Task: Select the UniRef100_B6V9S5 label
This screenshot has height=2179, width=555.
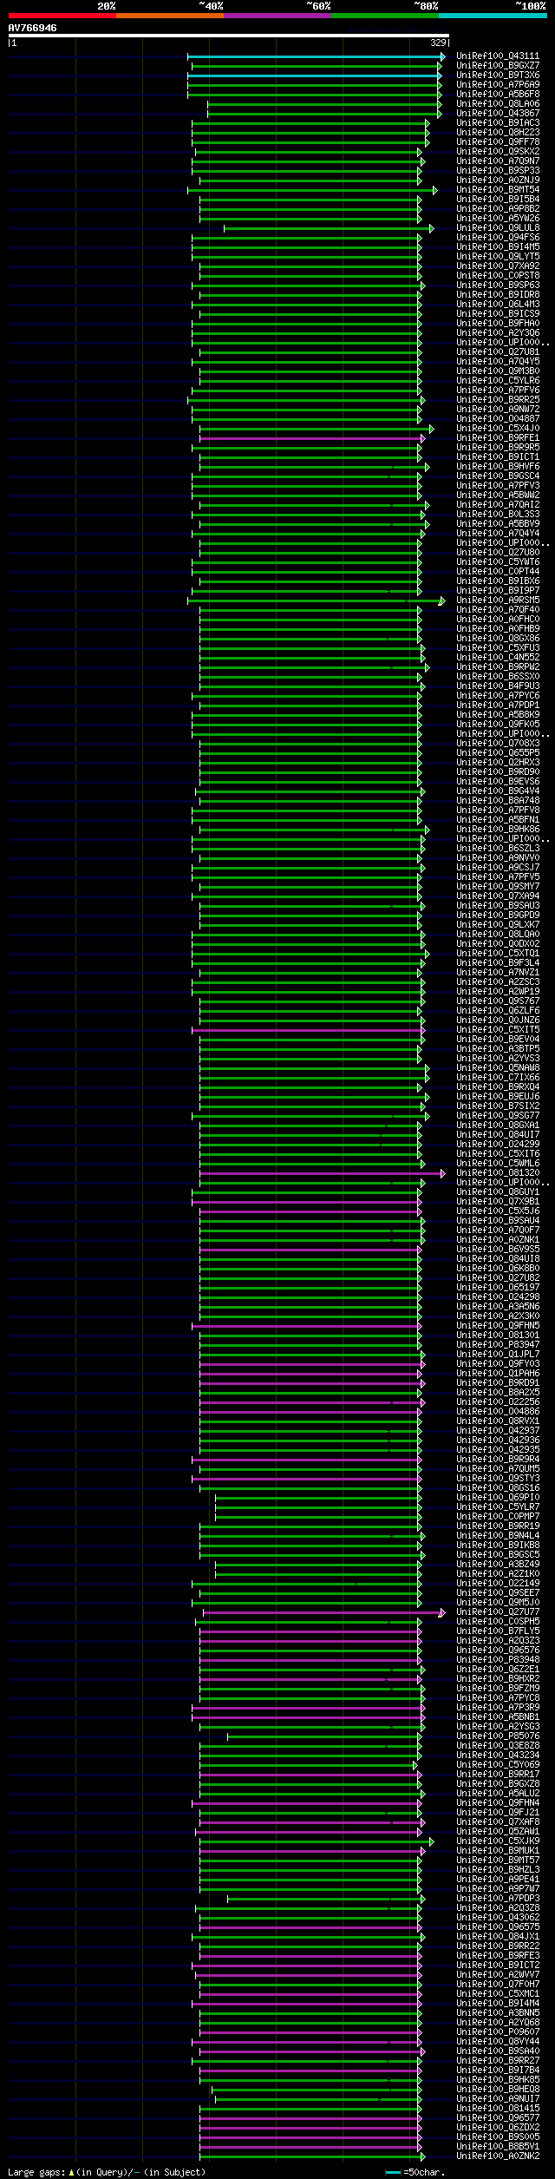Action: (498, 1250)
